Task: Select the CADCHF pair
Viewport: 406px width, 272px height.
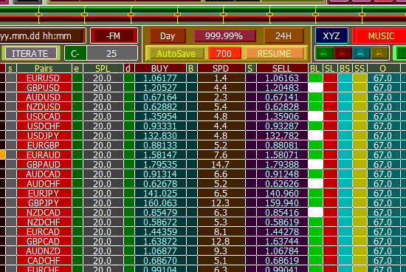Action: [x=44, y=260]
